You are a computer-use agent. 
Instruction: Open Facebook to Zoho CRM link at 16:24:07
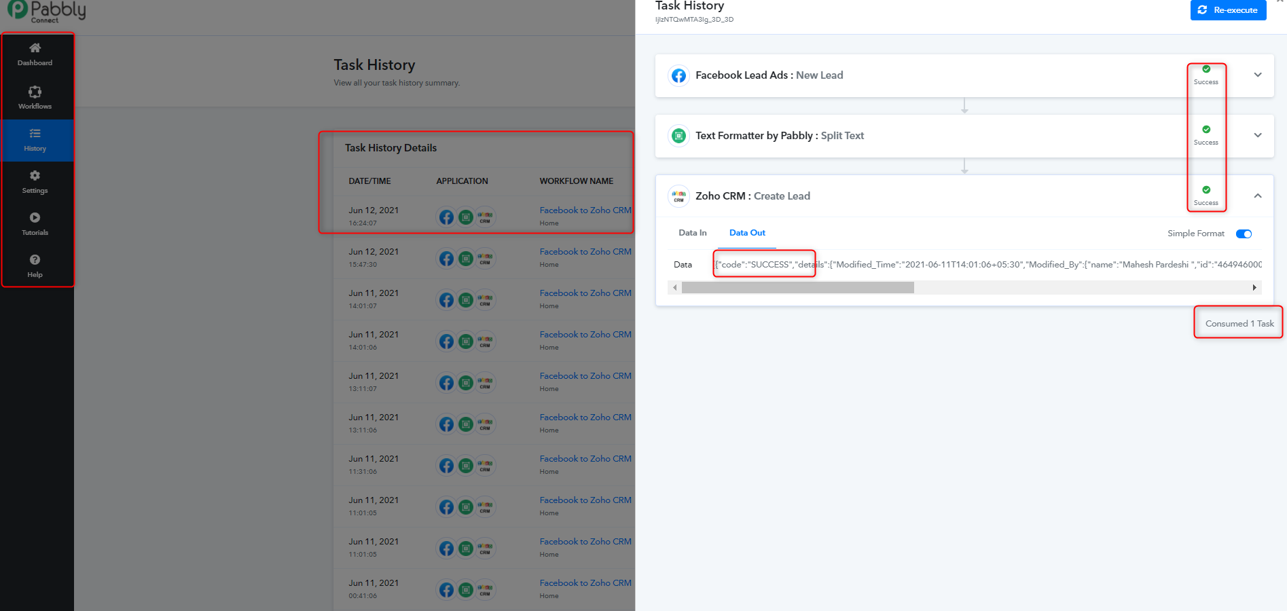tap(585, 210)
